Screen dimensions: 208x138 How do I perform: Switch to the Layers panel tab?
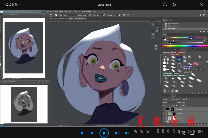point(173,96)
